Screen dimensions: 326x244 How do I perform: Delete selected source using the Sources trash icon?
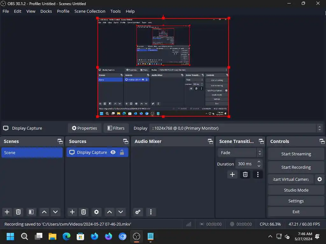[x=84, y=212]
